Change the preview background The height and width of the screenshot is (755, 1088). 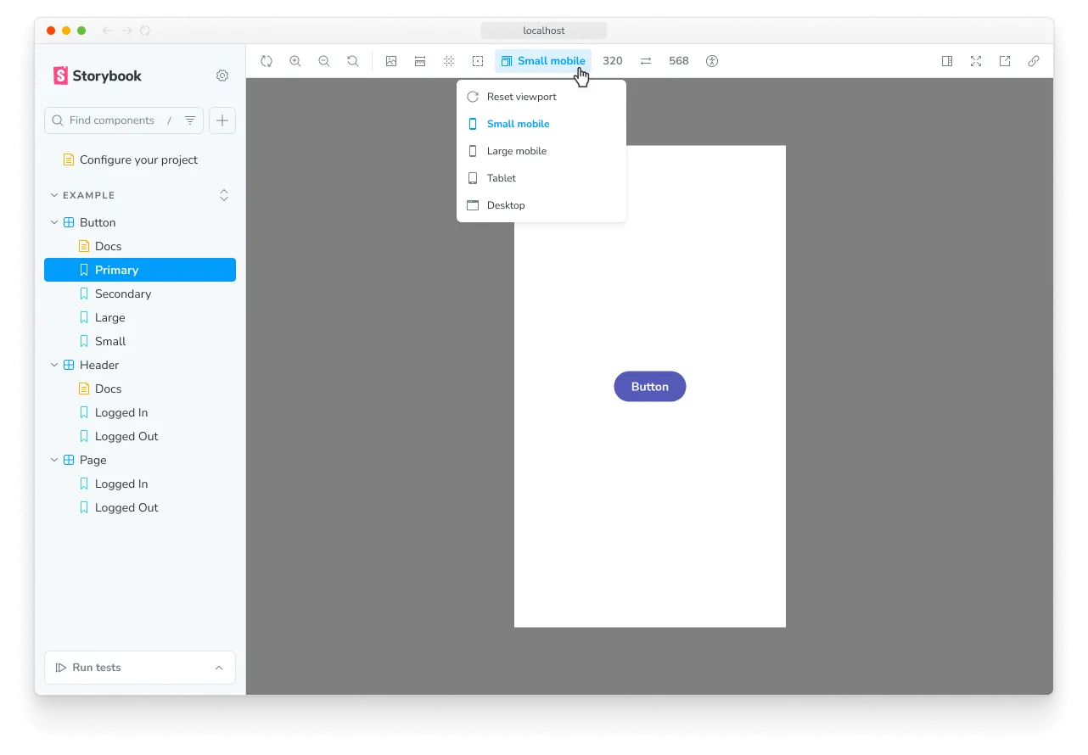[x=391, y=60]
